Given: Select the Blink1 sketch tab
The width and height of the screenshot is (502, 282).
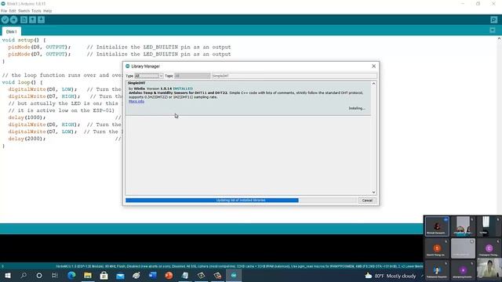Looking at the screenshot, I should (x=12, y=31).
